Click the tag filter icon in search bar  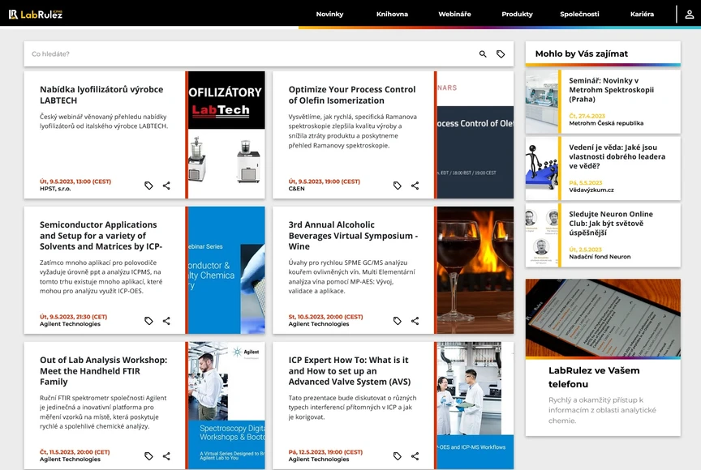coord(501,54)
